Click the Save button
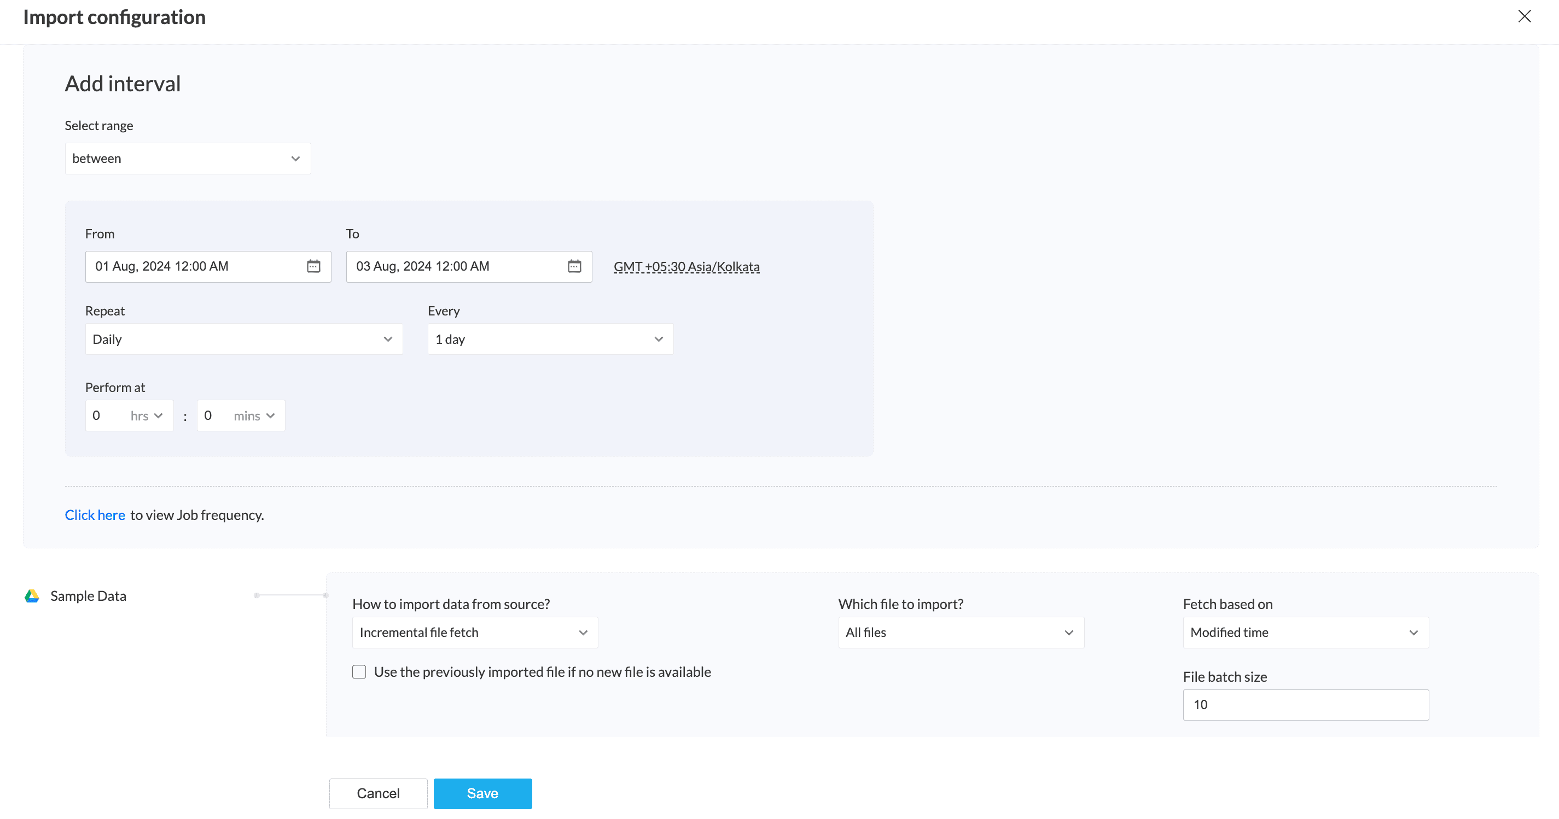Image resolution: width=1559 pixels, height=819 pixels. 482,794
